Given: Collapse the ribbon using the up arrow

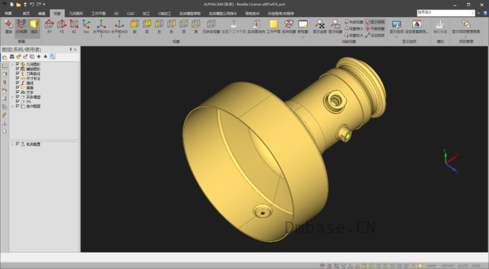Looking at the screenshot, I should point(479,13).
